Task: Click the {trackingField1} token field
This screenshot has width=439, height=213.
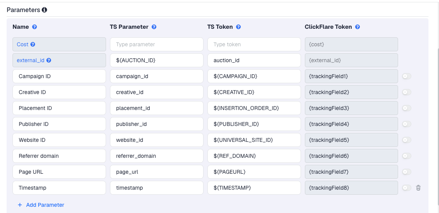Action: coord(351,76)
